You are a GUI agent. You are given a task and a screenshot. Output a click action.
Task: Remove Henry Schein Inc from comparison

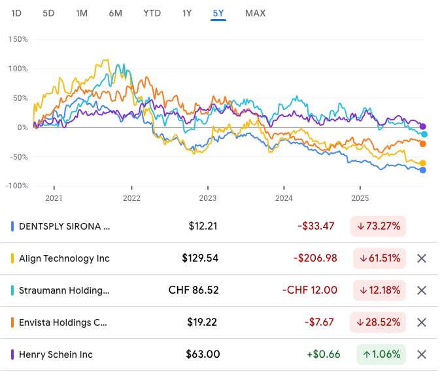422,354
